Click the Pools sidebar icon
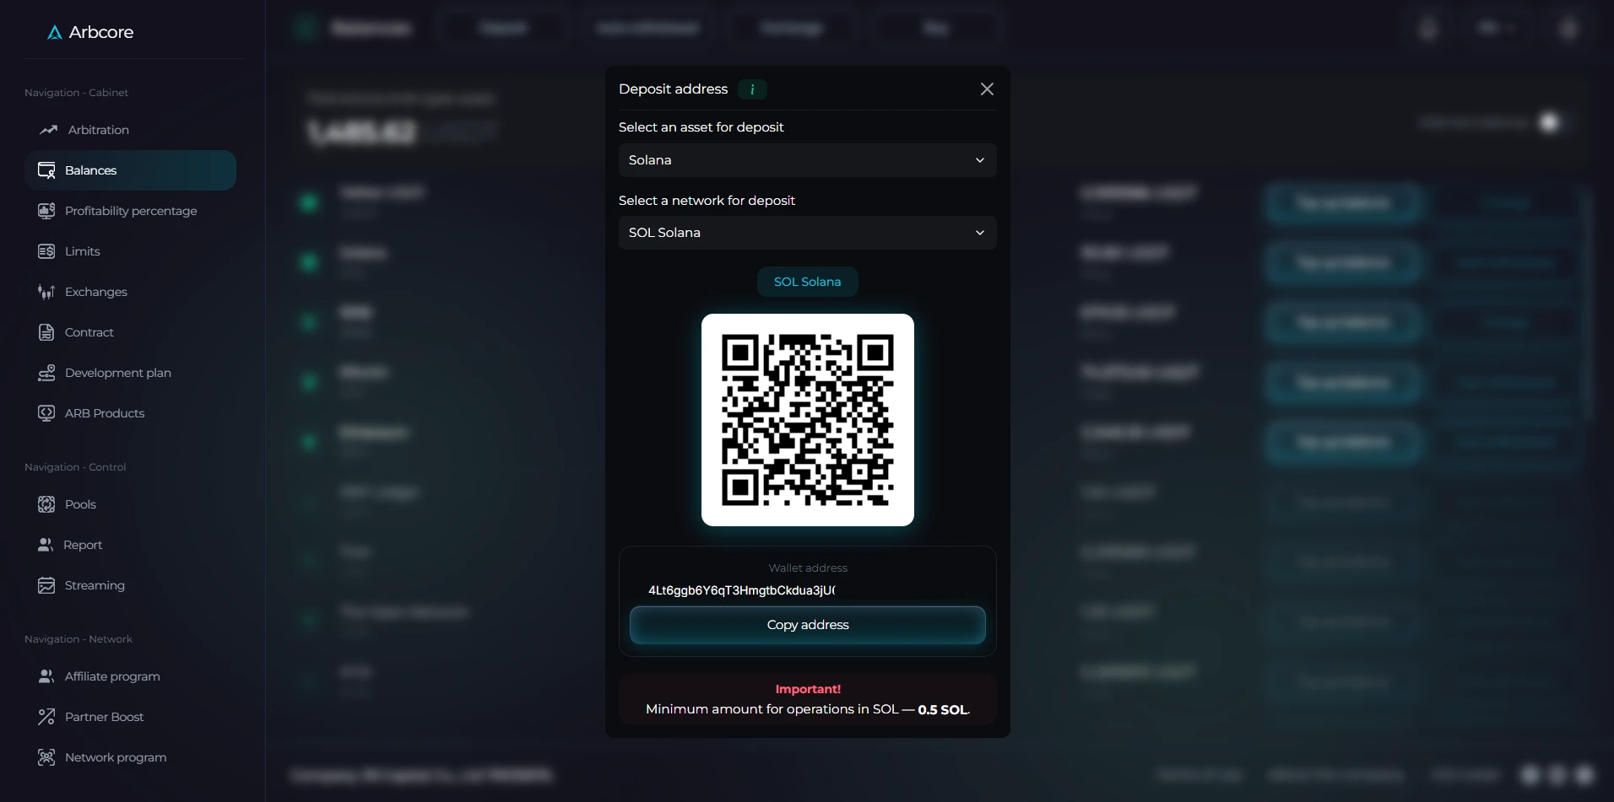Viewport: 1614px width, 802px height. [x=46, y=504]
